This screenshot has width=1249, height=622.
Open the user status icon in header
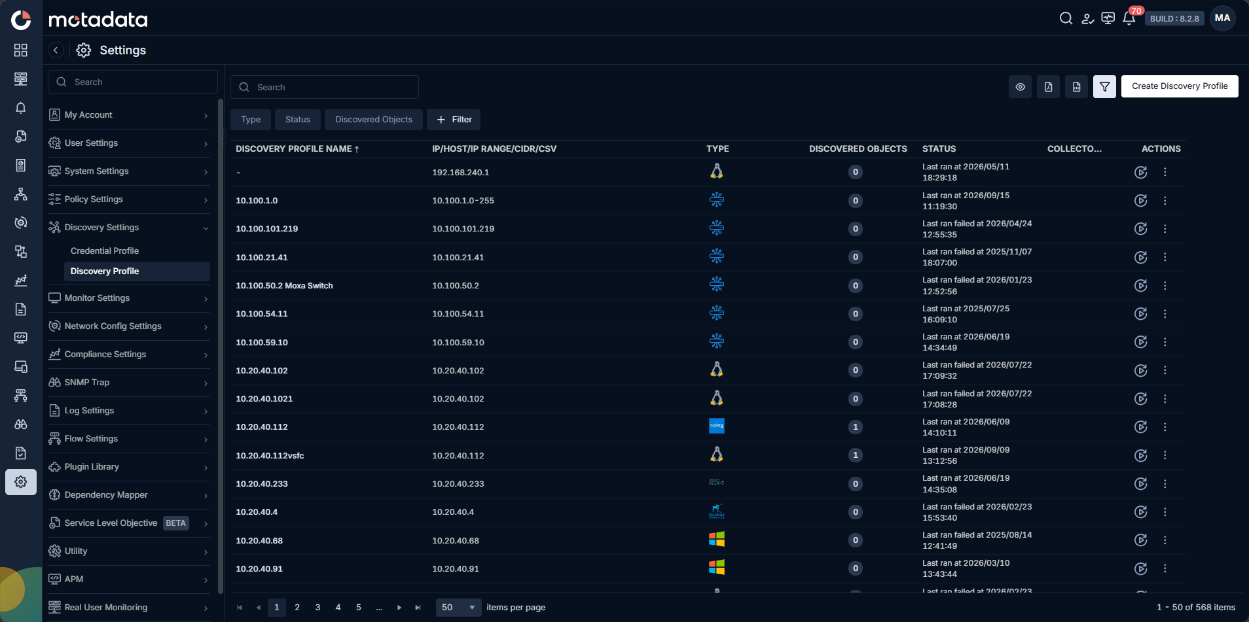point(1087,18)
